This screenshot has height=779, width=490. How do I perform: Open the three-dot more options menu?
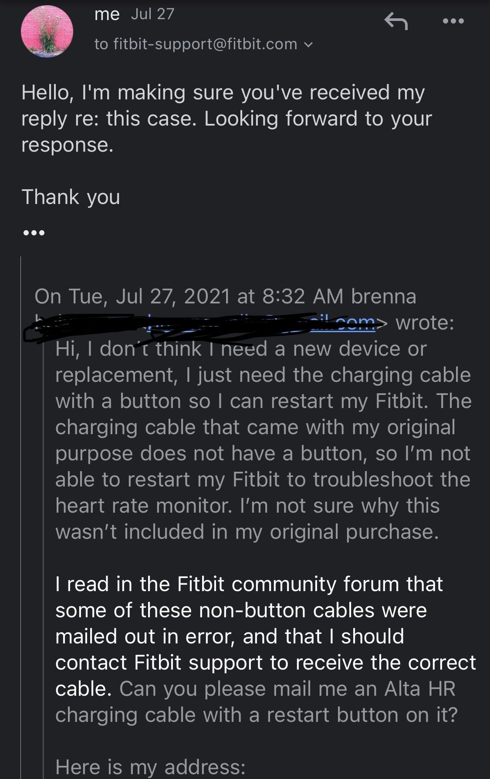click(453, 21)
